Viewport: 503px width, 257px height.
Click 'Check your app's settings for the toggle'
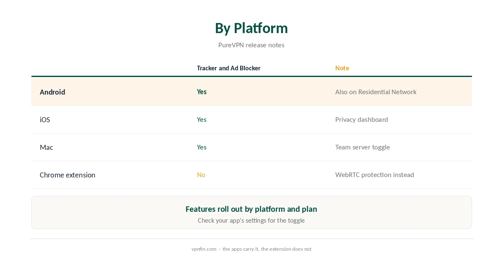point(251,220)
